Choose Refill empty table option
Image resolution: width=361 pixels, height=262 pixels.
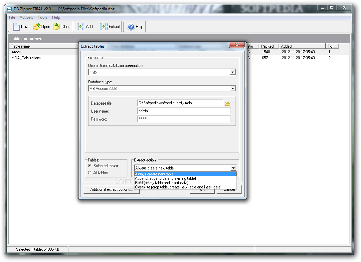point(185,183)
